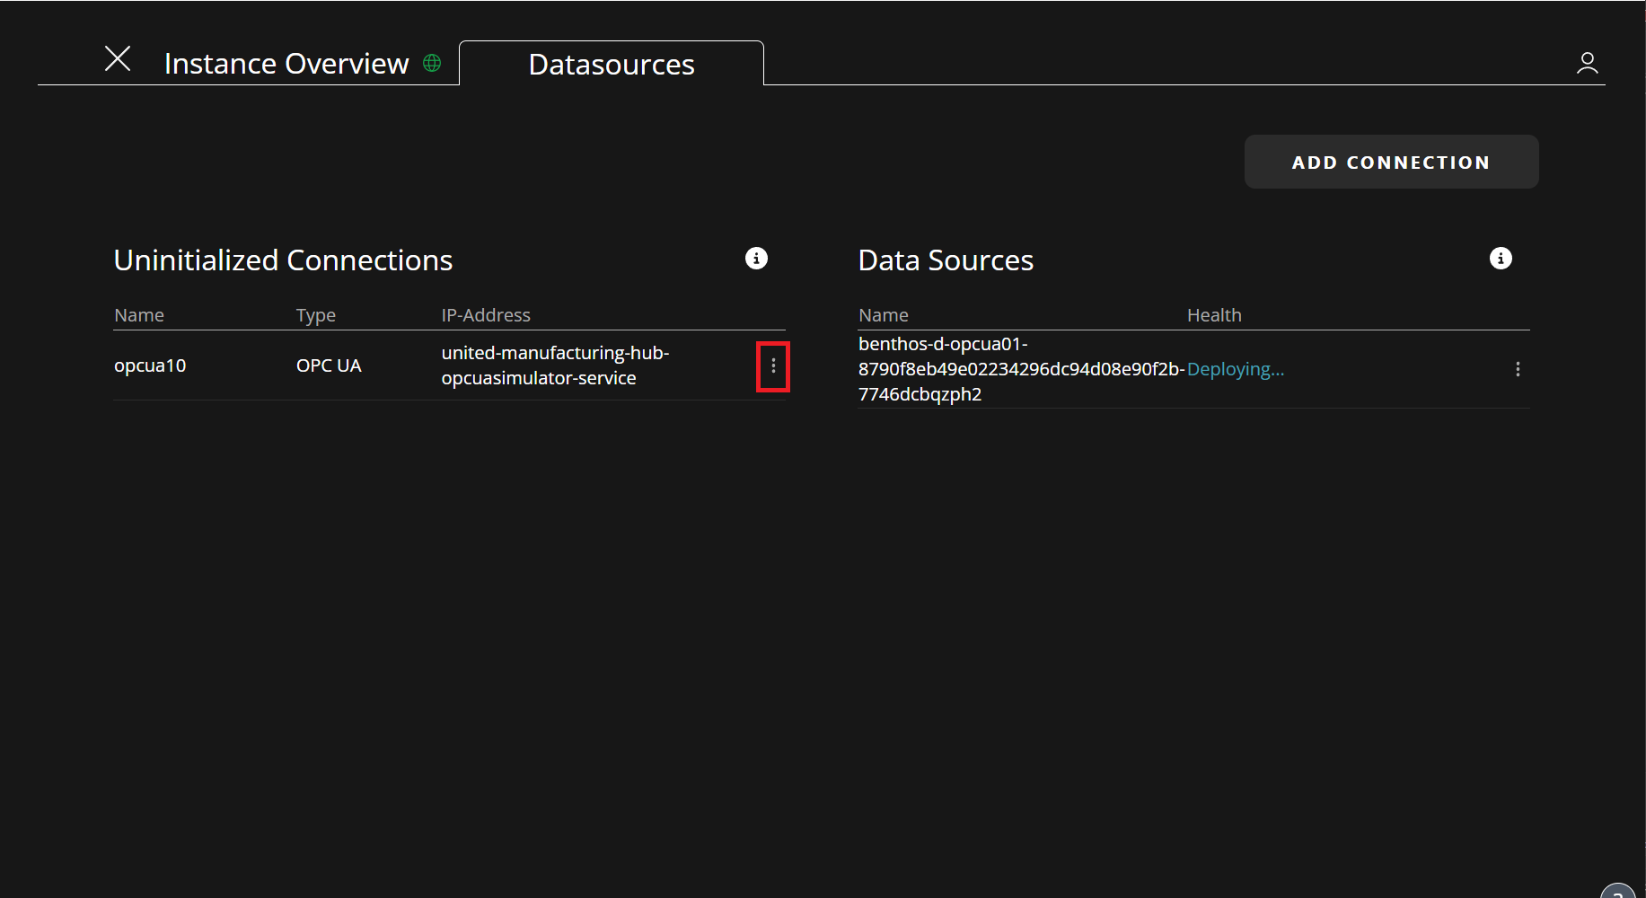Switch to the Instance Overview tab

click(x=286, y=64)
